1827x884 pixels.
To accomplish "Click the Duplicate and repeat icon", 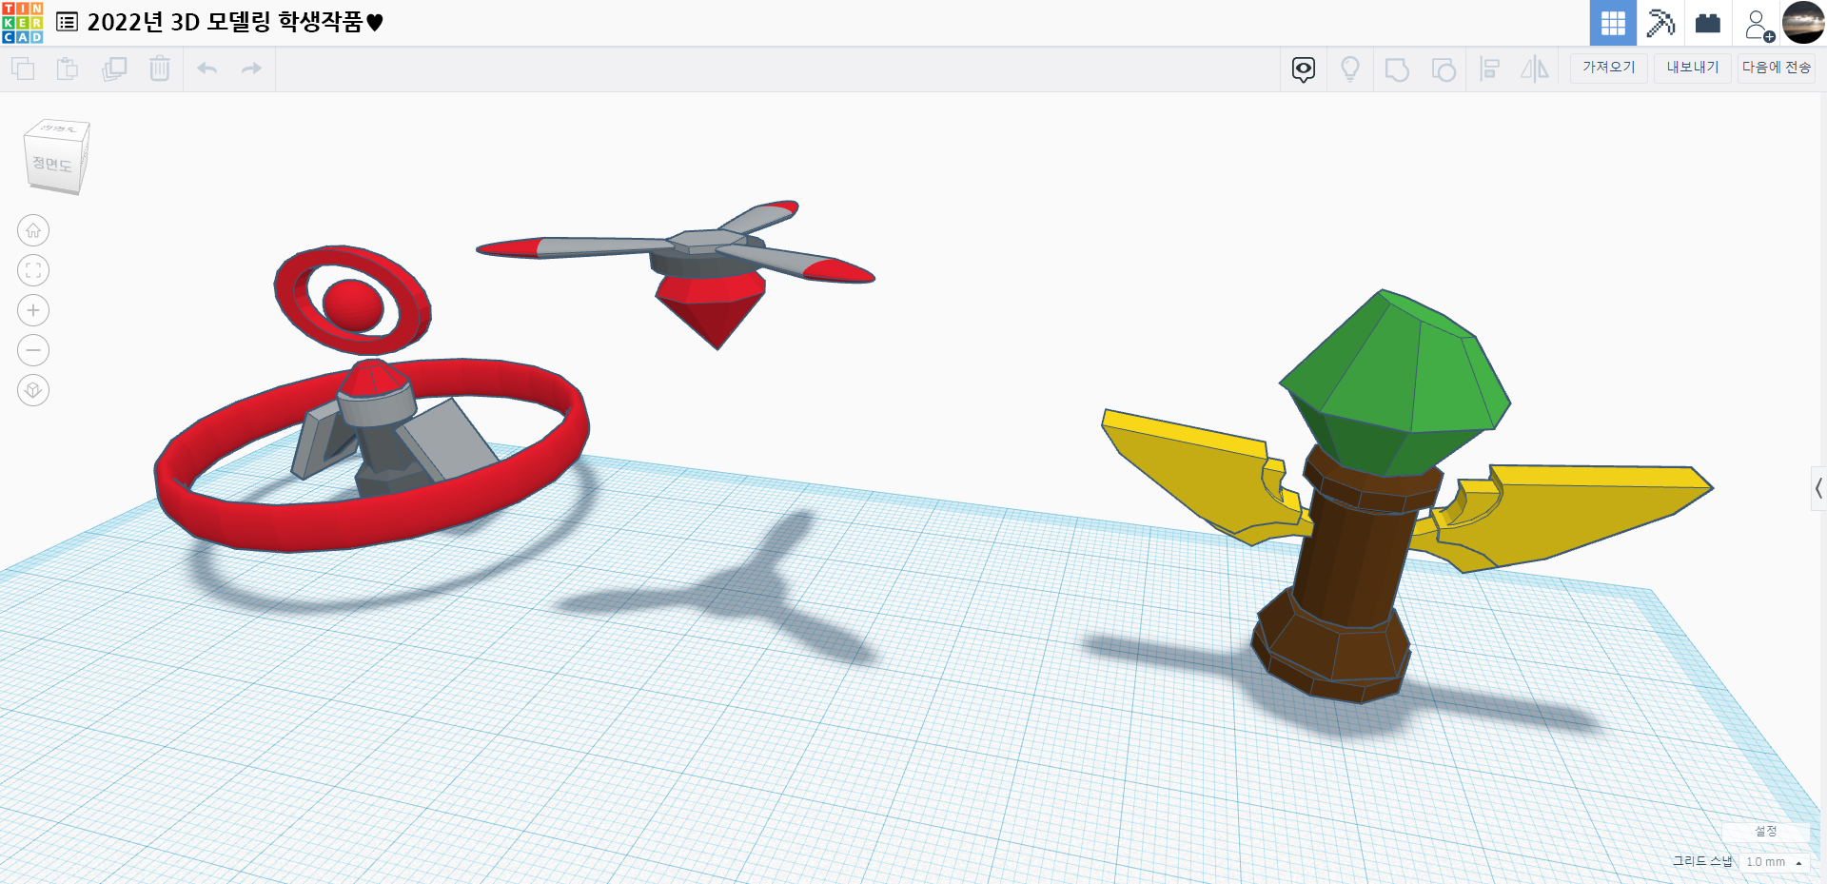I will tap(114, 69).
